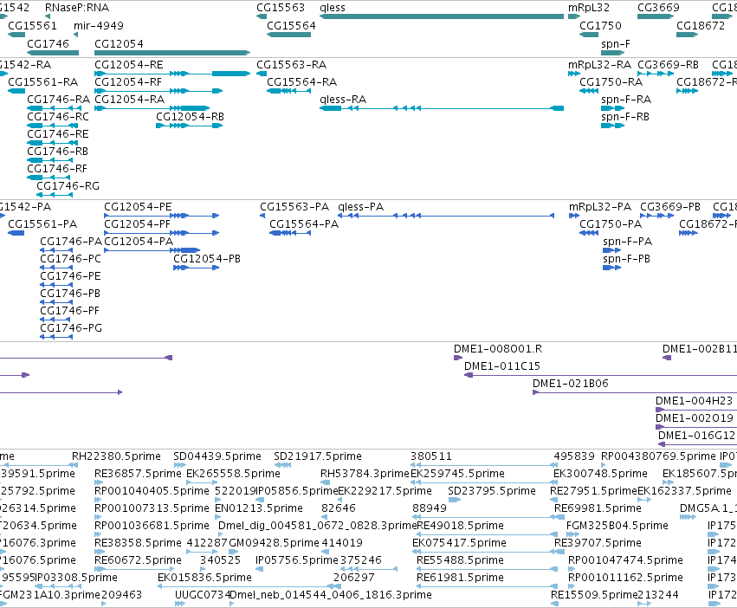Click transcript mRpL32-RA
The width and height of the screenshot is (737, 608).
(x=574, y=74)
